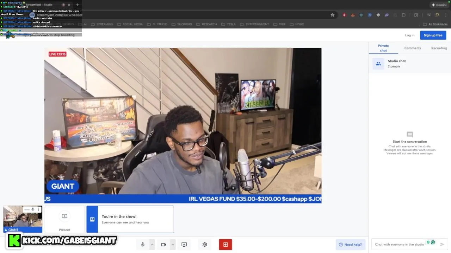Bookmark this page with the star icon

point(332,15)
